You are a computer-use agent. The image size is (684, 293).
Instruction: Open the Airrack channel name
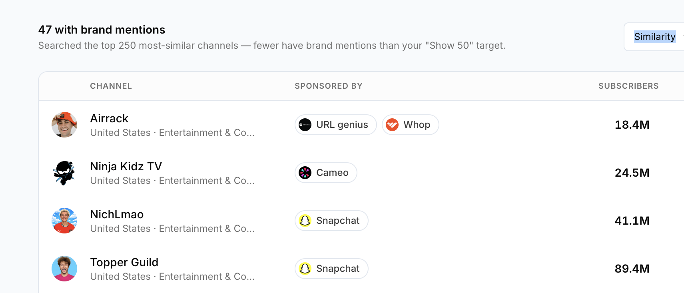tap(109, 118)
